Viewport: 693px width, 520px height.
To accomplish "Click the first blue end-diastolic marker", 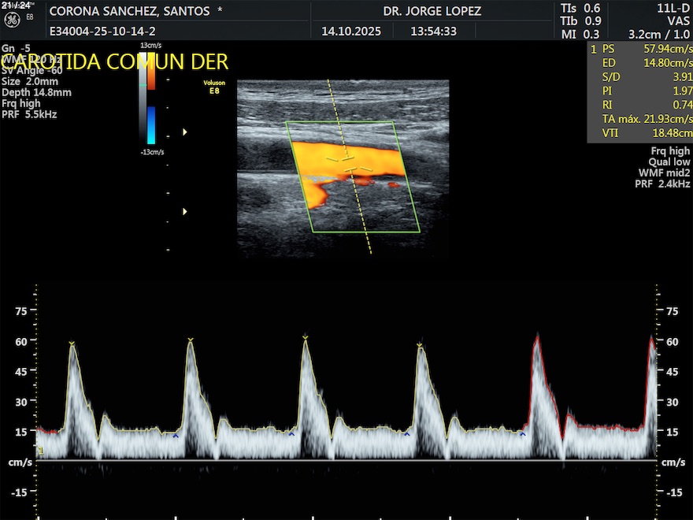I will 176,435.
